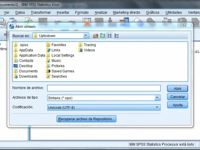Expand the Codificación Unicode dropdown

[x=157, y=107]
